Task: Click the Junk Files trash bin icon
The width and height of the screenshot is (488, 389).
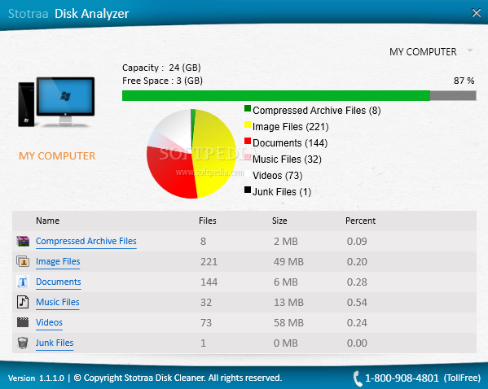Action: [x=23, y=343]
